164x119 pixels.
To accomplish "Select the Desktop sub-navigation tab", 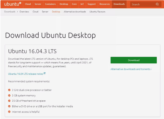I will (56, 12).
